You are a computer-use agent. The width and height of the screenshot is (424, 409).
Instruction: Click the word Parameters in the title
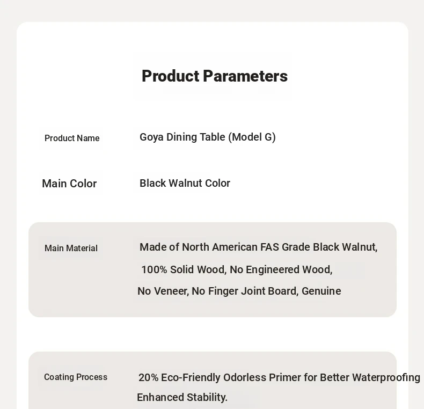pyautogui.click(x=245, y=76)
